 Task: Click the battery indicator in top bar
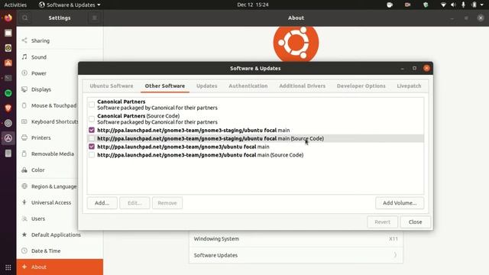(474, 5)
